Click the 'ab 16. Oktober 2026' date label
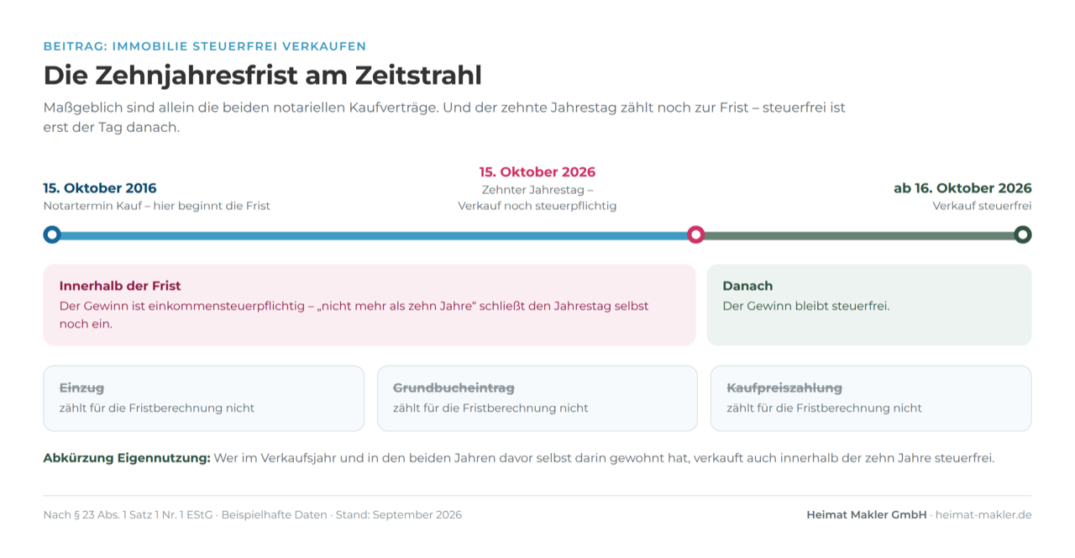Viewport: 1075px width, 558px height. coord(962,188)
